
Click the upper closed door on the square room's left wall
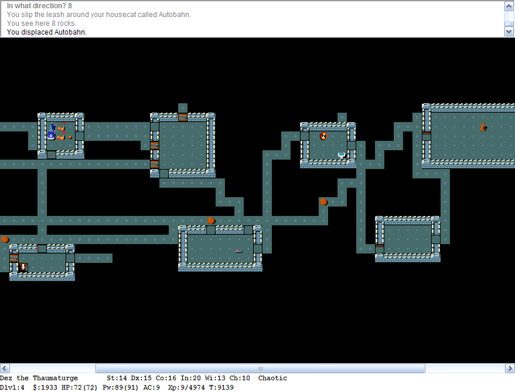(155, 146)
